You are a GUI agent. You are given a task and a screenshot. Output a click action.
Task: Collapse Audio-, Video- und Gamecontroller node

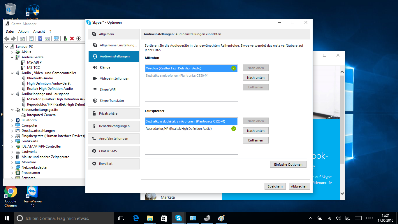click(x=12, y=73)
